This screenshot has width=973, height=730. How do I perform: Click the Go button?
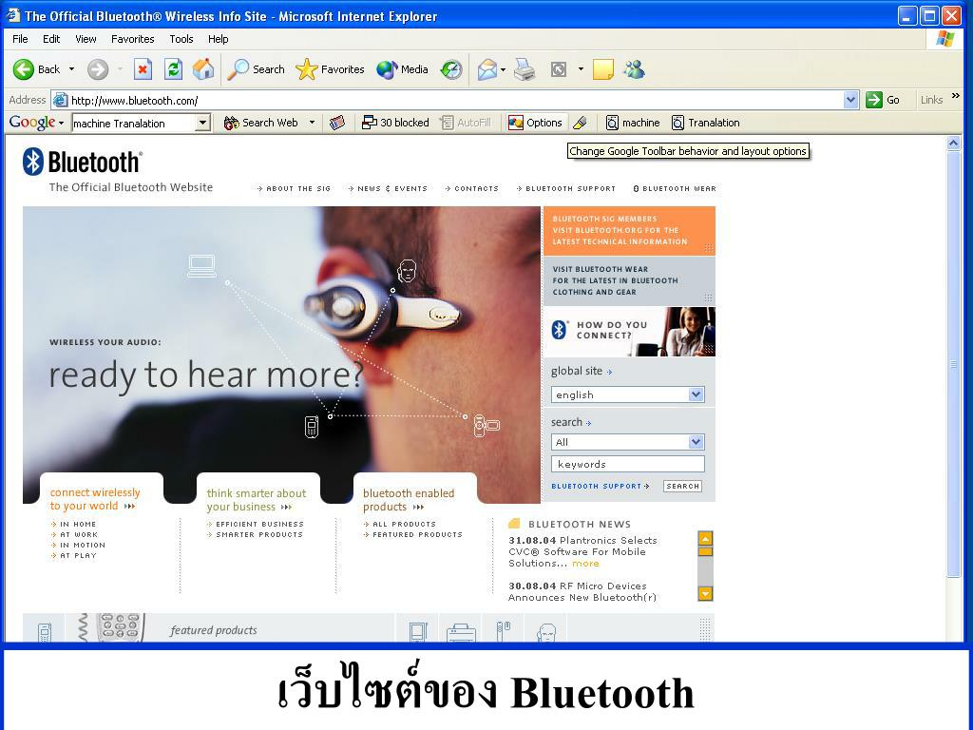click(884, 100)
